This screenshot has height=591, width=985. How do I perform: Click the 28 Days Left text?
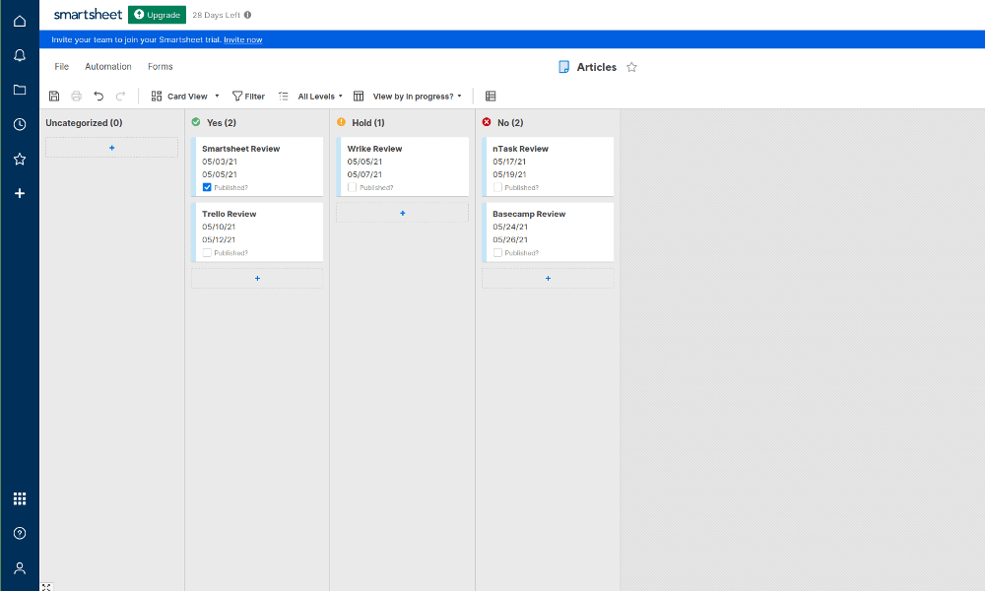pos(216,15)
